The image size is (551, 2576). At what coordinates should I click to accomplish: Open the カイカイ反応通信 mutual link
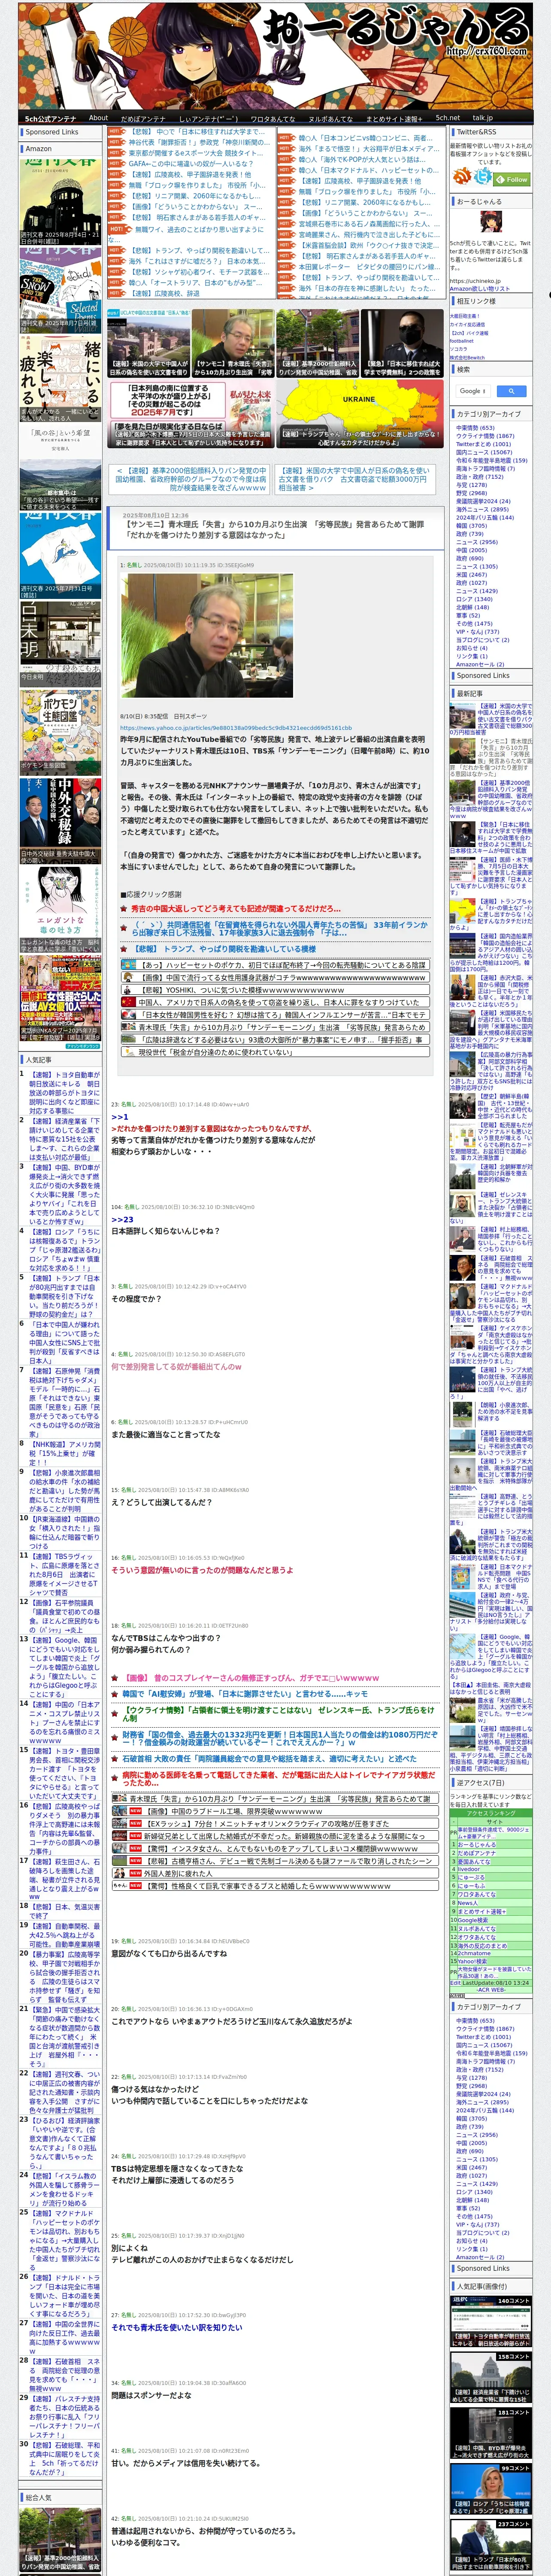[467, 324]
